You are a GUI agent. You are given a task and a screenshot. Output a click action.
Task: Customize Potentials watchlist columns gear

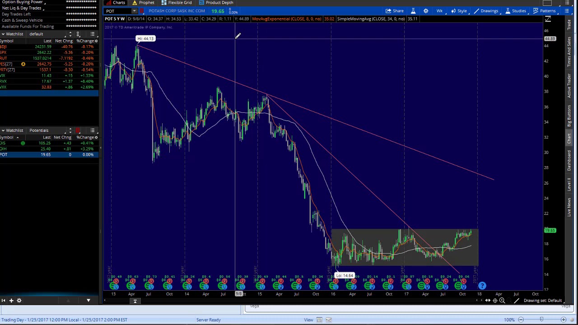[96, 137]
